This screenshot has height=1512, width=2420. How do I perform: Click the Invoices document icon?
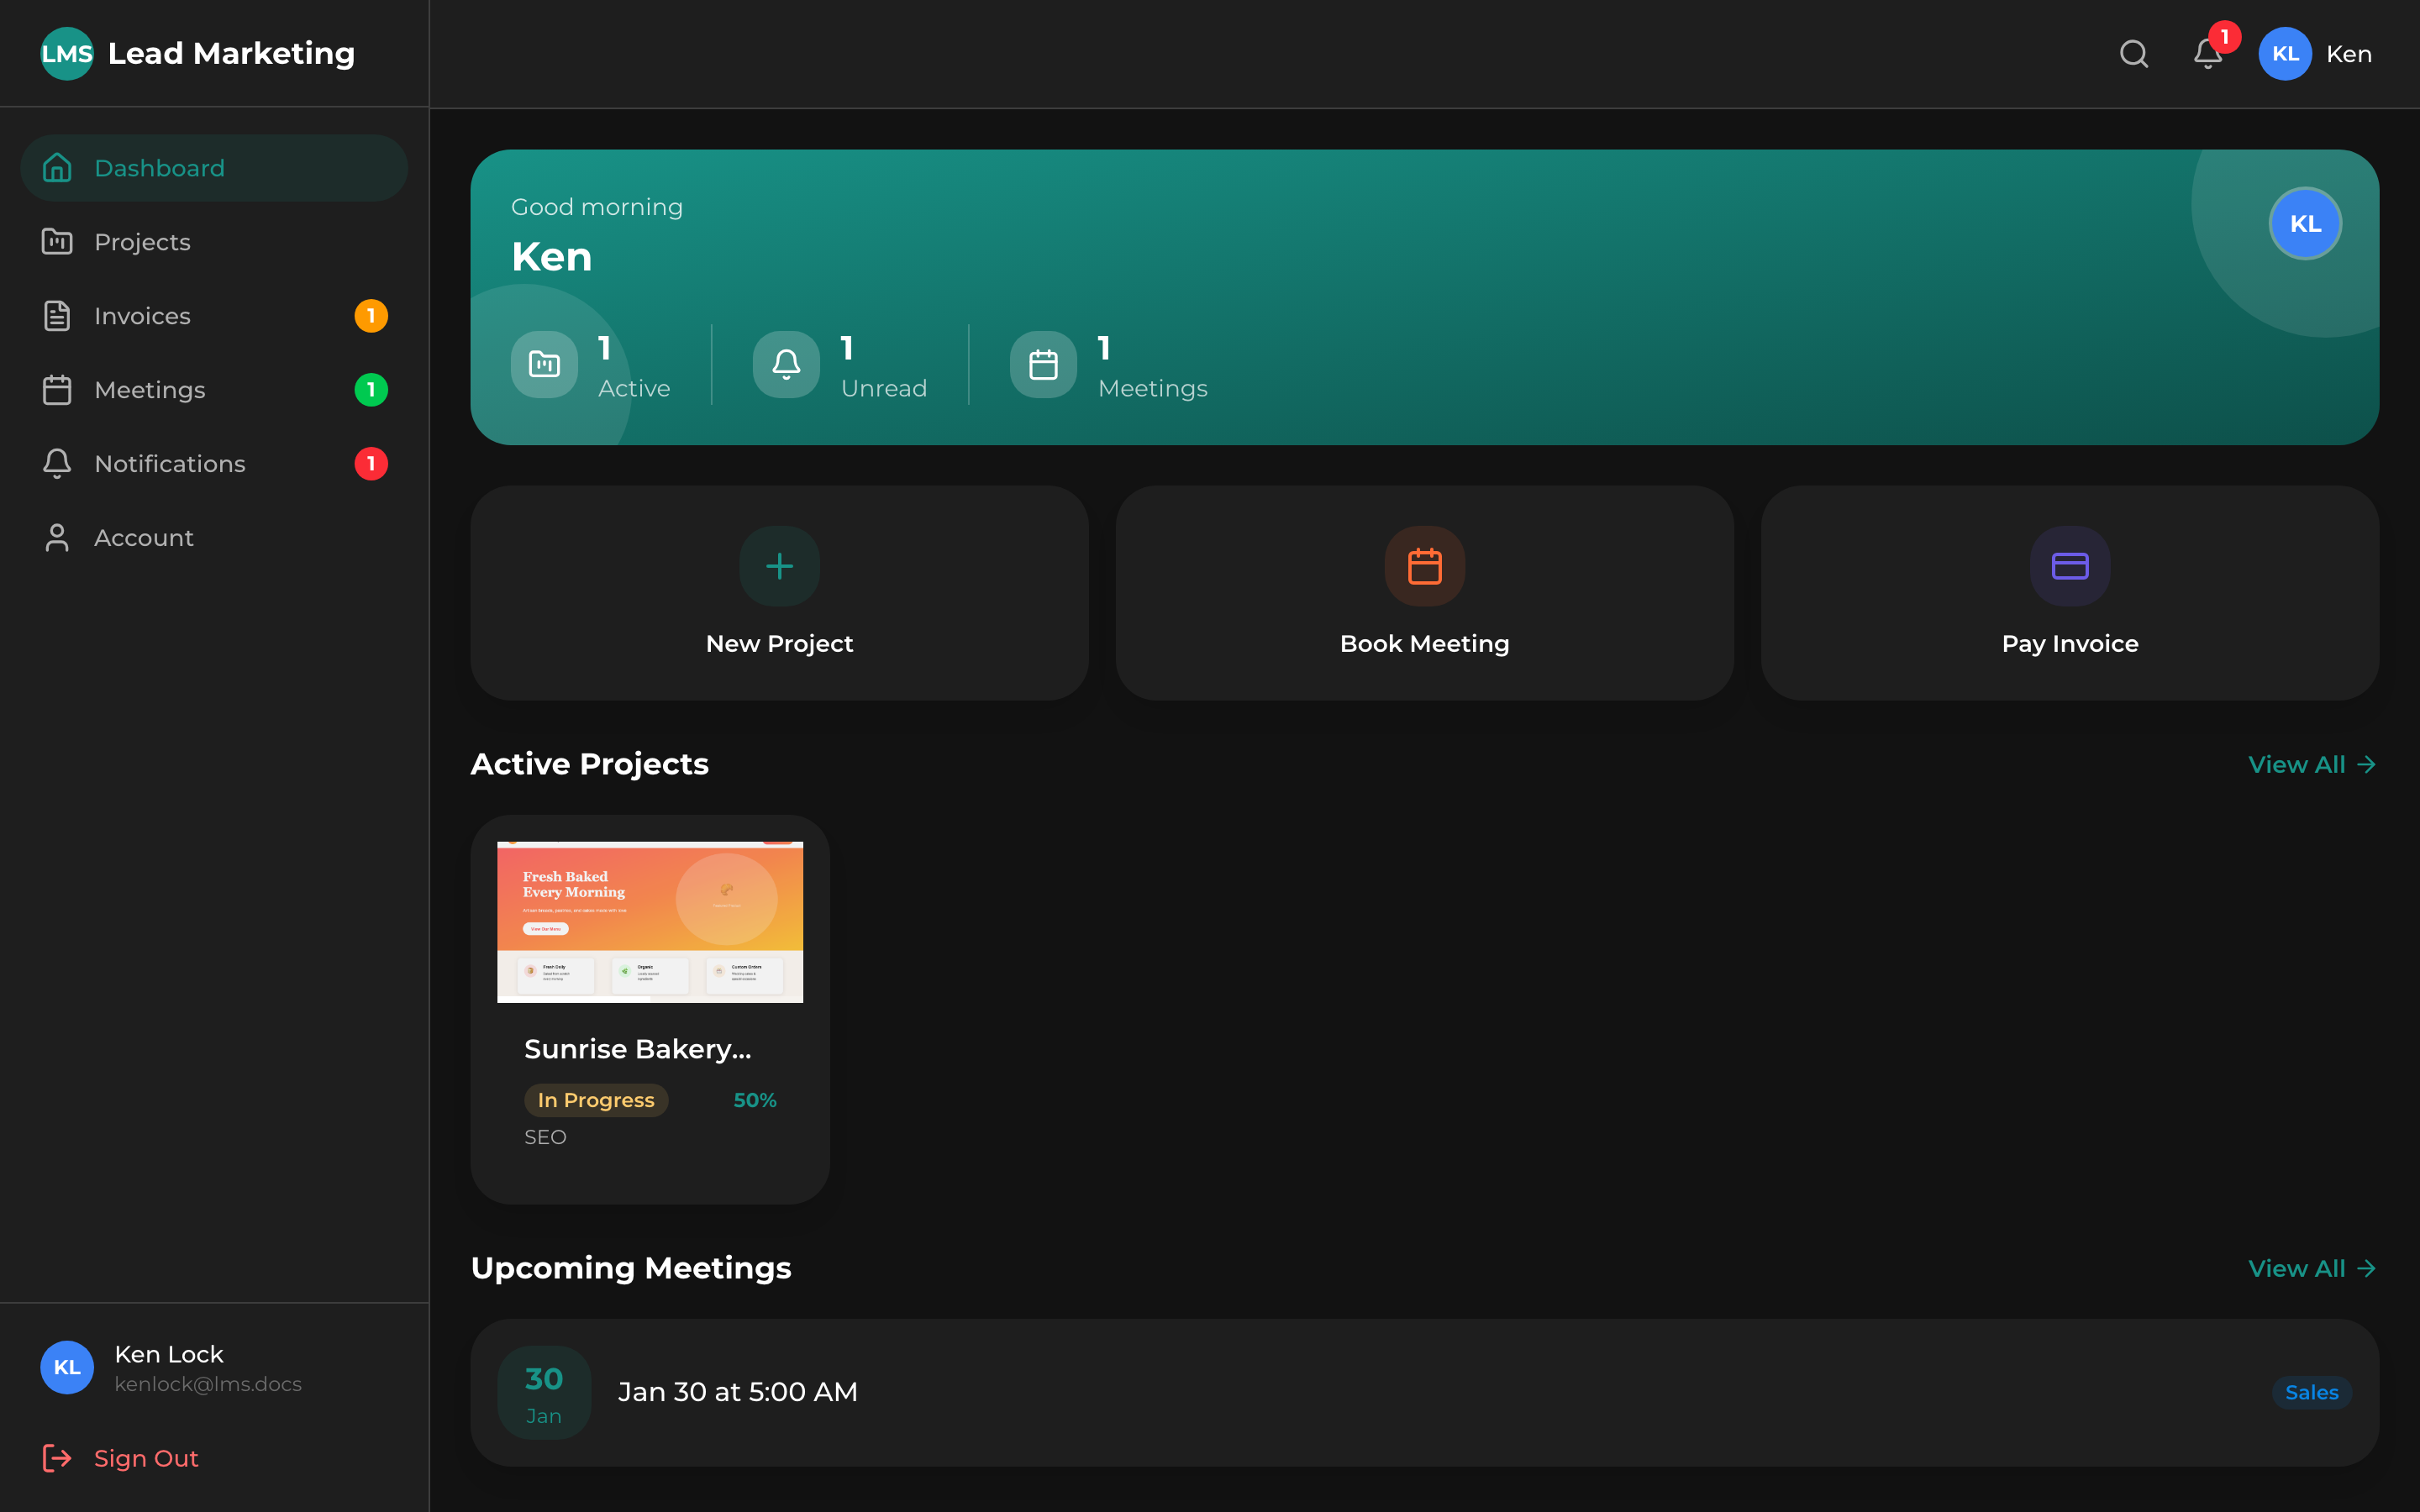click(57, 315)
